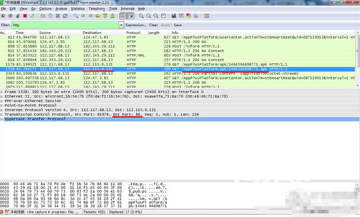Start a new live capture (shark fin icon)
Viewport: 360px width, 217px height.
(17, 16)
